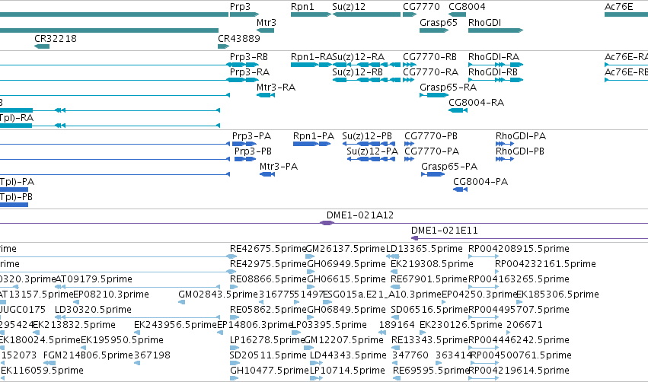Click EST label GH06949.5prime

(346, 264)
